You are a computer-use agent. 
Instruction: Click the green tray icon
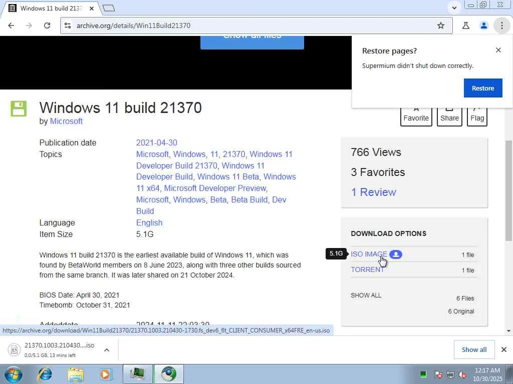point(423,374)
